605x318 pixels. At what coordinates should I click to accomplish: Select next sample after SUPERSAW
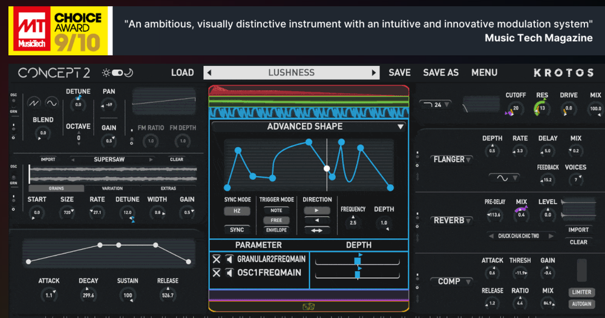pyautogui.click(x=151, y=159)
